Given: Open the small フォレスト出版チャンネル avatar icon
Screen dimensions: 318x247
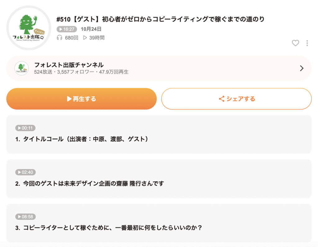Looking at the screenshot, I should [21, 68].
